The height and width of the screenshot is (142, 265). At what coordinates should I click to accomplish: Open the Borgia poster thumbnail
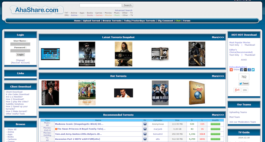tap(124, 54)
